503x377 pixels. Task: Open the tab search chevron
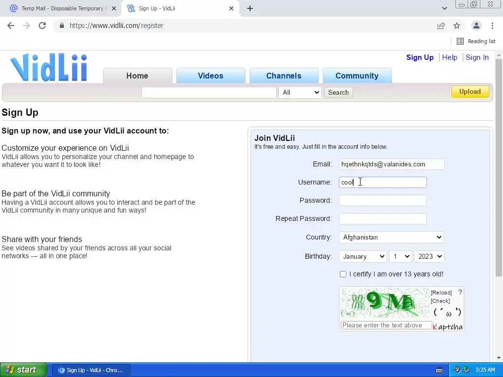(444, 8)
